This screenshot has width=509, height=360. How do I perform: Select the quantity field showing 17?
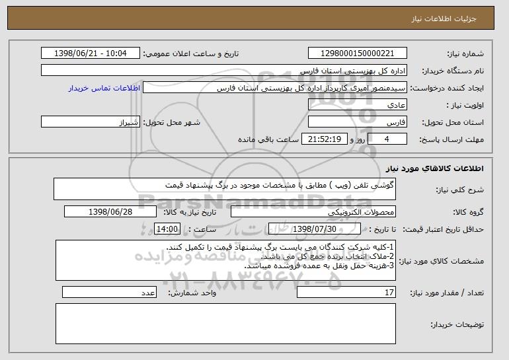[346, 292]
